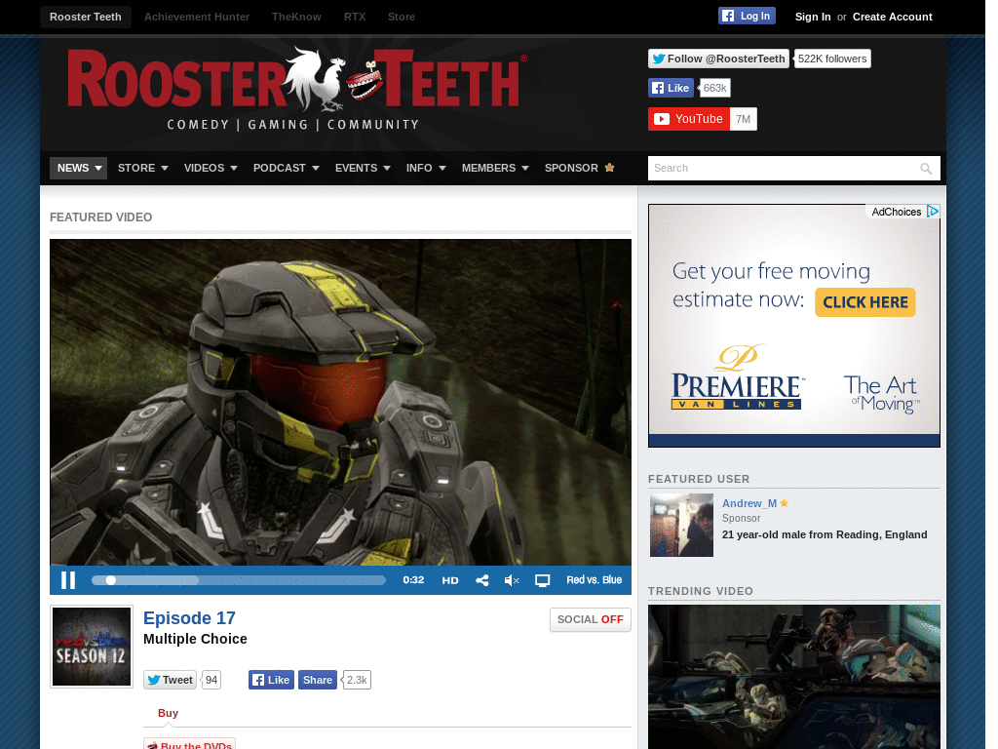The height and width of the screenshot is (749, 998).
Task: Expand the PODCAST dropdown menu
Action: click(286, 168)
